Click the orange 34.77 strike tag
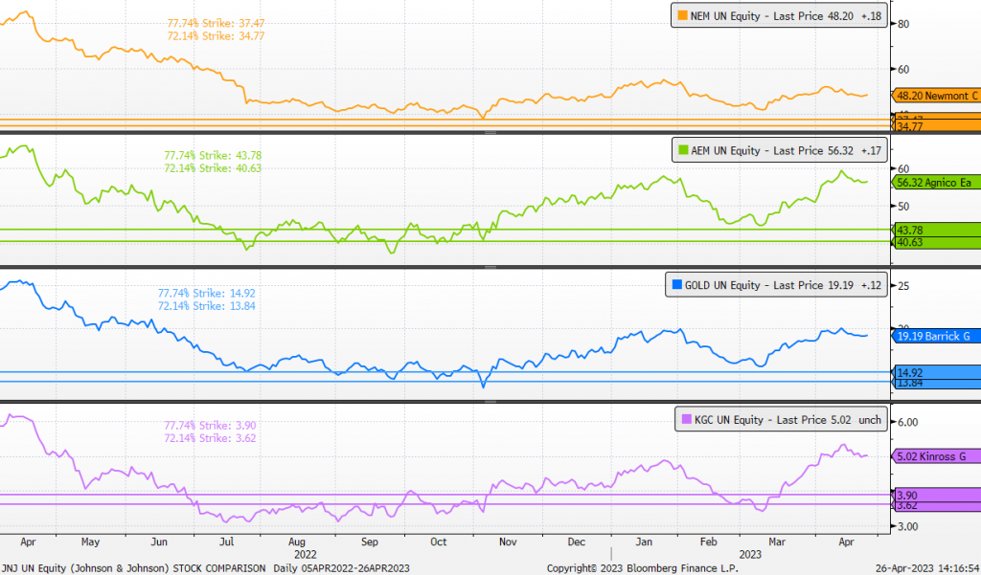Screen dimensions: 981x575 tap(936, 127)
